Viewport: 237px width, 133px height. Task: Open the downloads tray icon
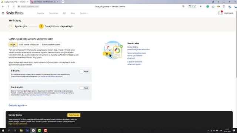(213, 7)
